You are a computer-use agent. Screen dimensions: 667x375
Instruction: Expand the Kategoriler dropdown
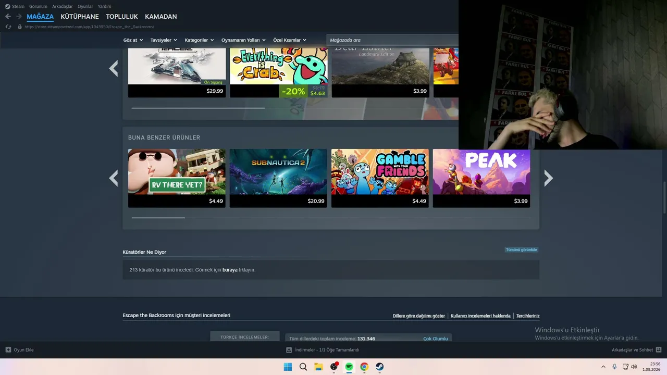pos(199,40)
